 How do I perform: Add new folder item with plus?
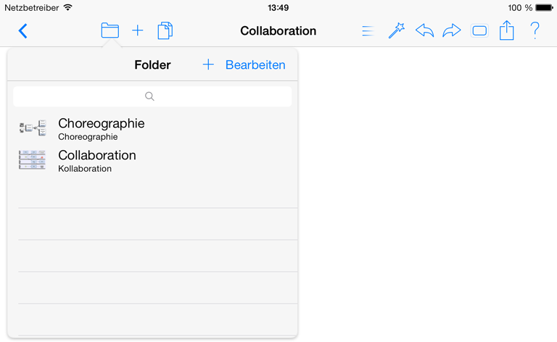(x=208, y=64)
